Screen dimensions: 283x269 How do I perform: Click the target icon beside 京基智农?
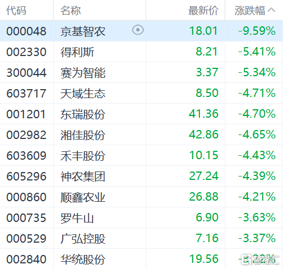(138, 30)
